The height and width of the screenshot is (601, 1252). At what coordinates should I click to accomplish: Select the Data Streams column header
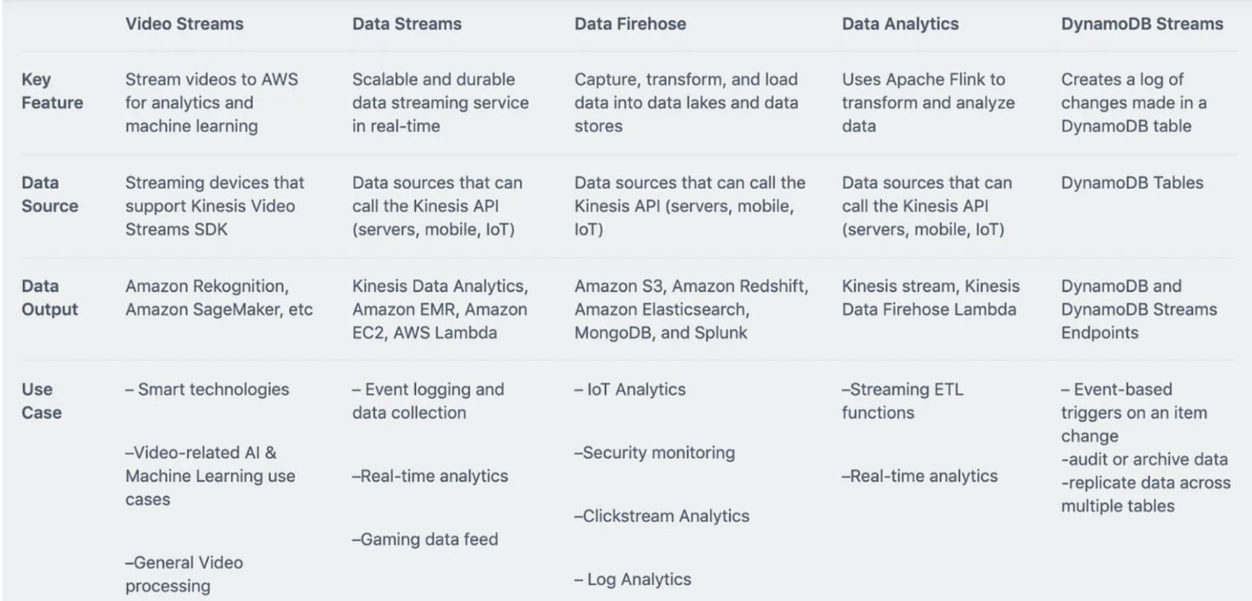[406, 24]
